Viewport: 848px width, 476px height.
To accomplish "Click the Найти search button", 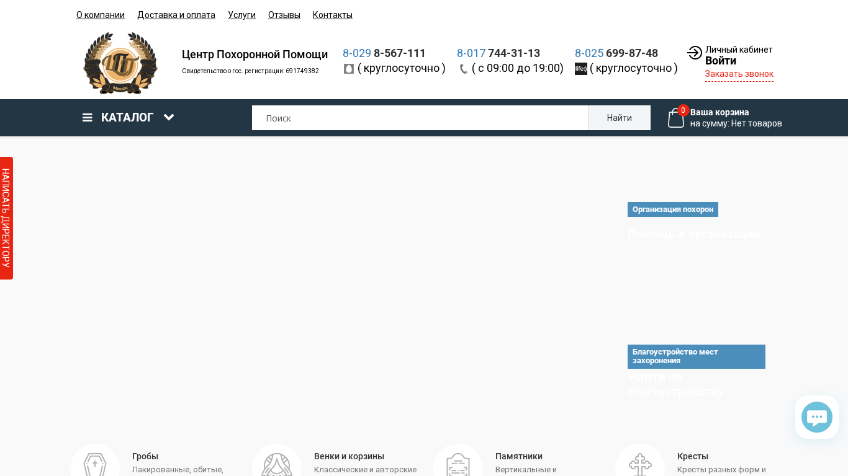I will 620,118.
